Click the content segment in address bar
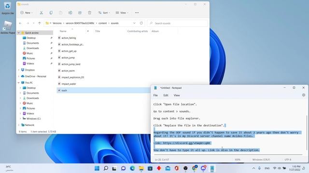This screenshot has height=173, width=309. click(x=102, y=23)
